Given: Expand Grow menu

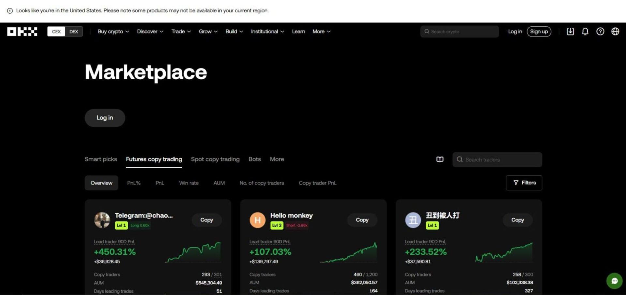Looking at the screenshot, I should tap(208, 32).
